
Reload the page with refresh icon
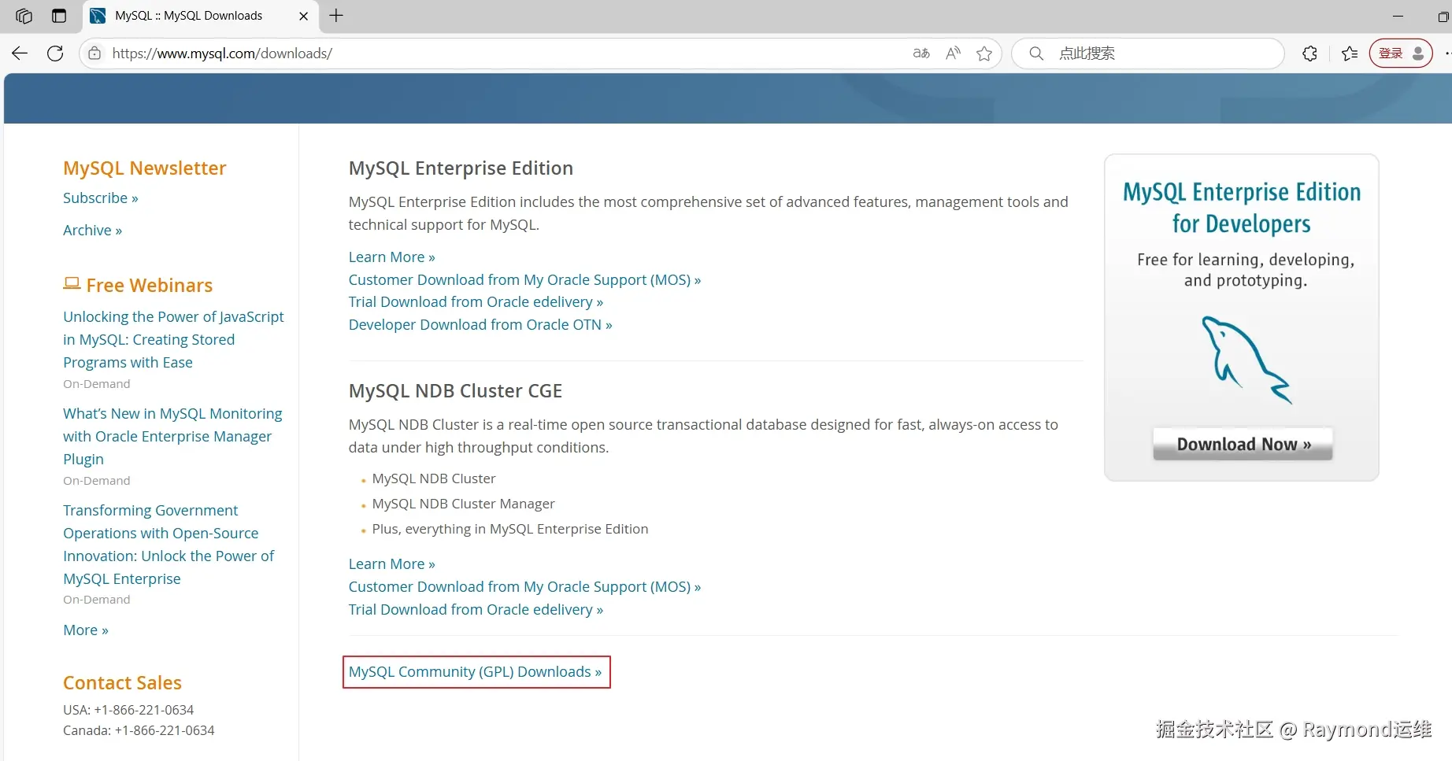pos(55,54)
